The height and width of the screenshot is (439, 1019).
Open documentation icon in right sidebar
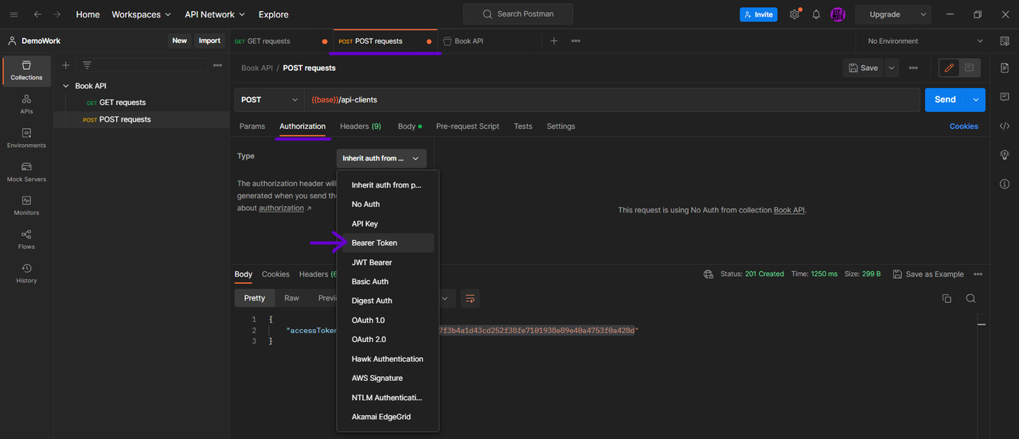pyautogui.click(x=1005, y=68)
